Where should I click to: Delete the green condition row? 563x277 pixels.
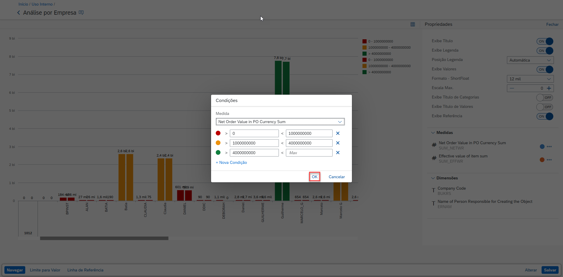[338, 153]
